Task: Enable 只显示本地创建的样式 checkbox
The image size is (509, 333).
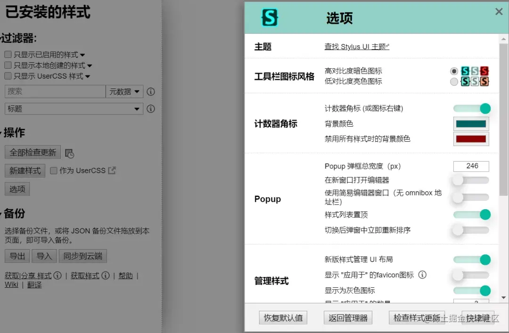Action: 8,65
